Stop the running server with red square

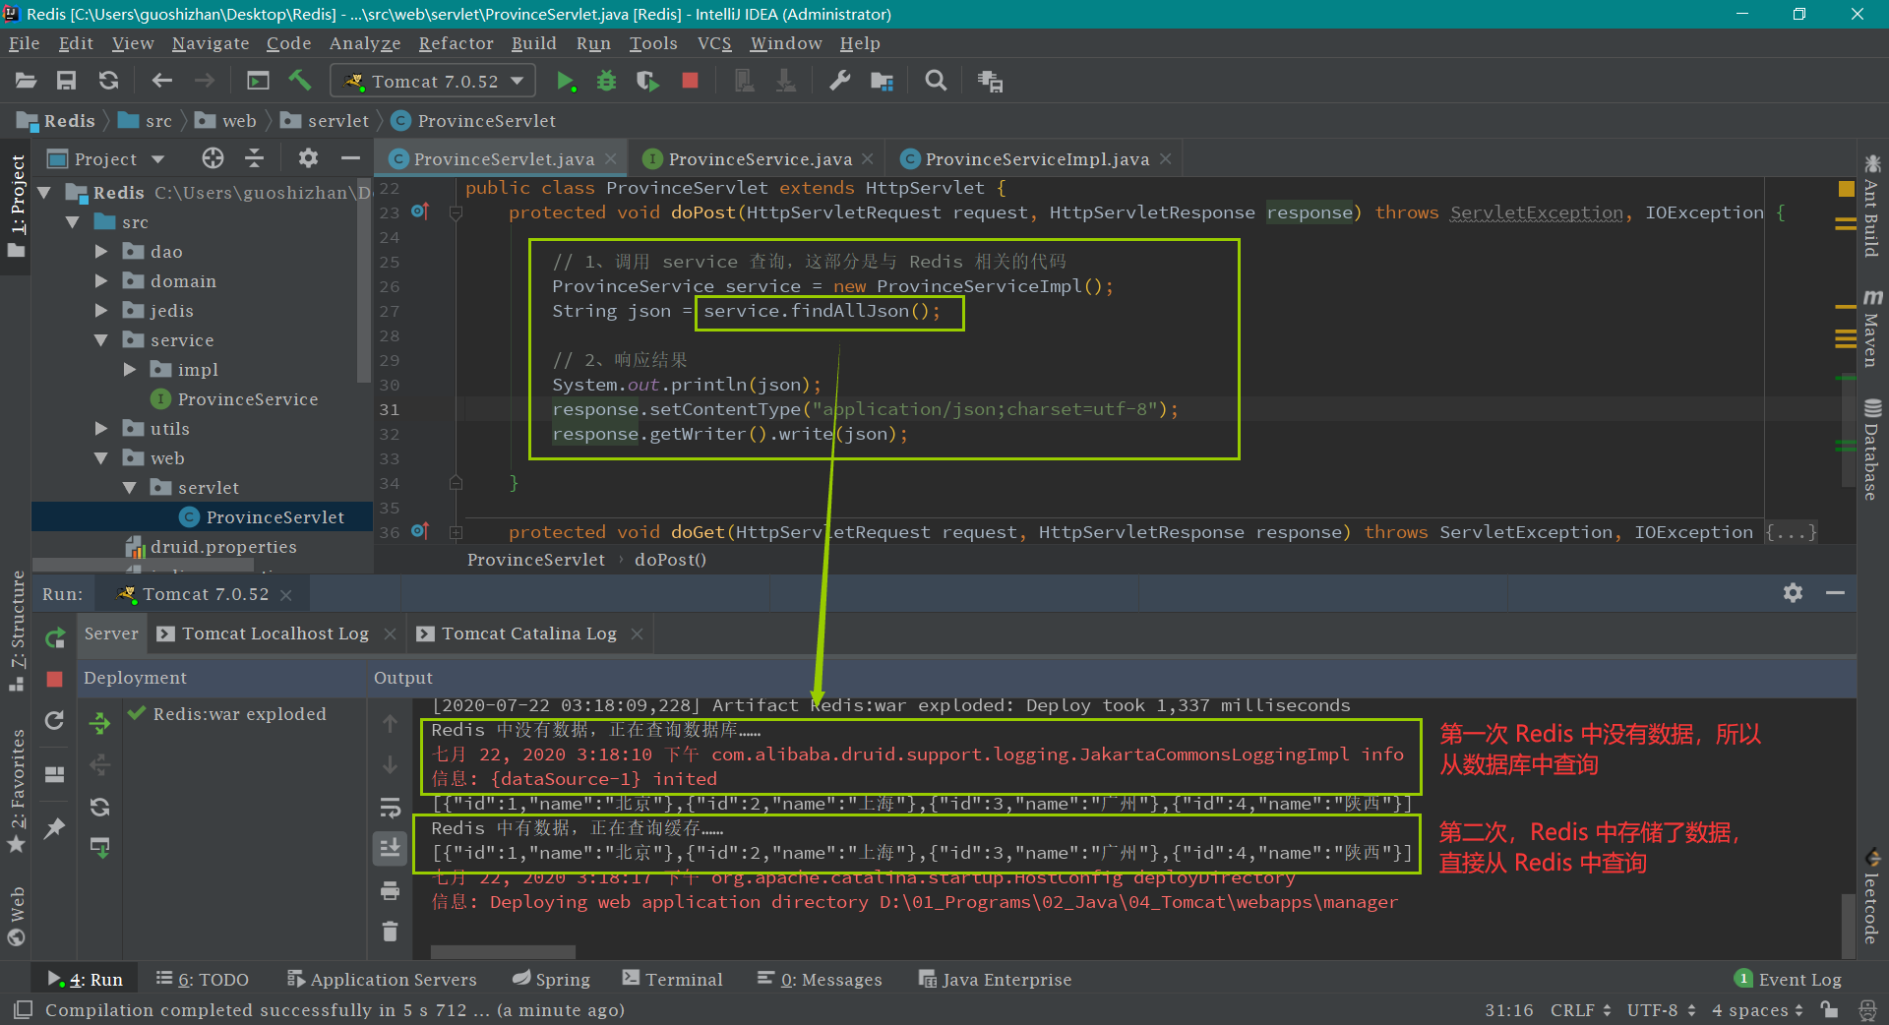click(x=690, y=82)
